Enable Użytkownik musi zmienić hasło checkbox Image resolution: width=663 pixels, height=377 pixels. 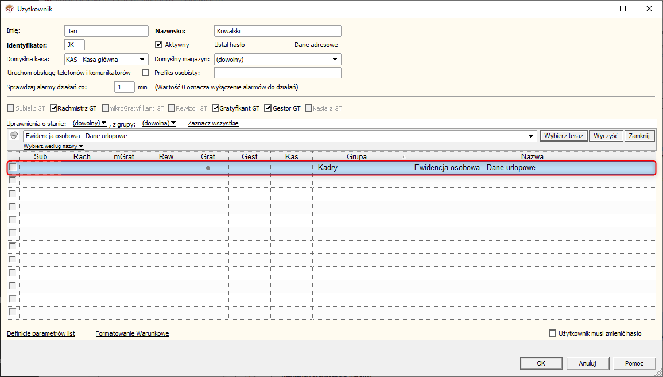click(552, 333)
